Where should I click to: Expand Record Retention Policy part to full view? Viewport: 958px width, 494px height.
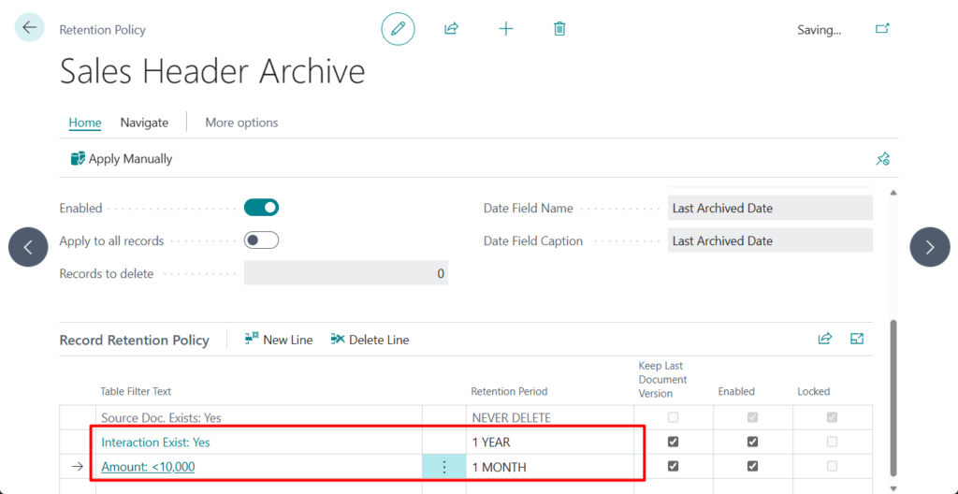tap(857, 339)
